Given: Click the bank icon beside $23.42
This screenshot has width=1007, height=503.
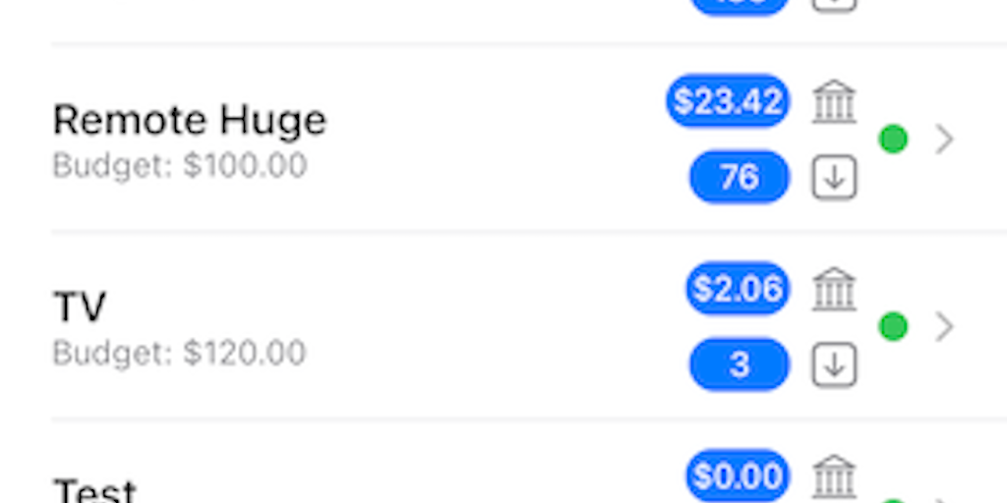Looking at the screenshot, I should pos(834,101).
